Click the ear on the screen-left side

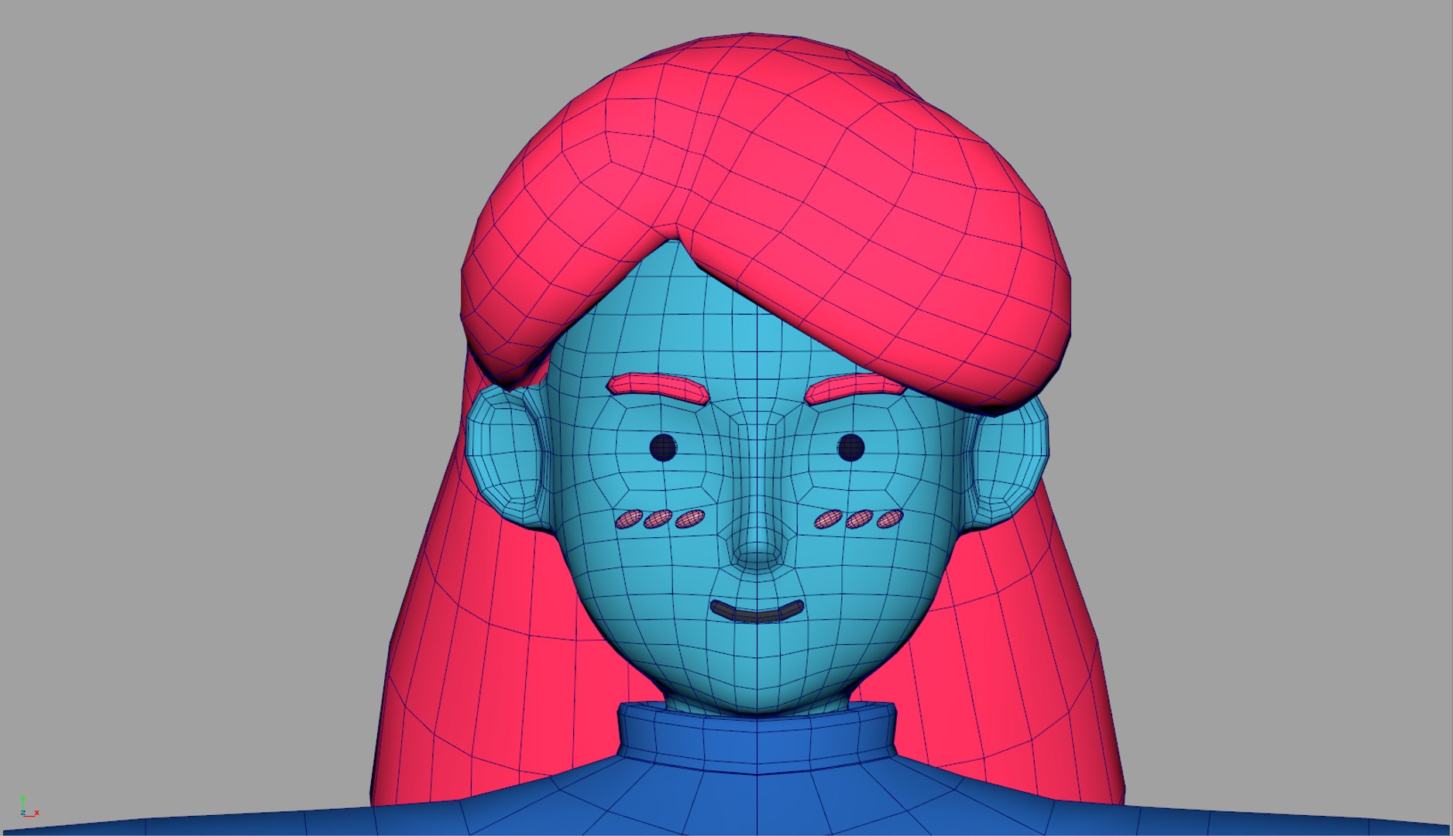tap(507, 457)
